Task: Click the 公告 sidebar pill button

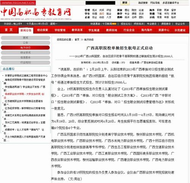Action: pyautogui.click(x=25, y=43)
